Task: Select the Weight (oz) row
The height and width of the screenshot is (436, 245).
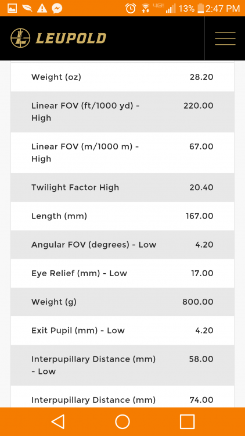Action: [x=123, y=77]
